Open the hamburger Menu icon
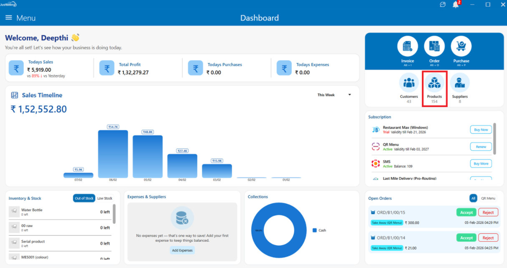 (x=9, y=18)
